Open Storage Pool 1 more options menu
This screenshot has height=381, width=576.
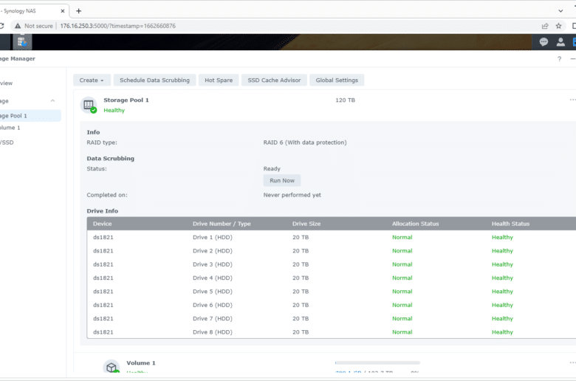click(x=572, y=100)
